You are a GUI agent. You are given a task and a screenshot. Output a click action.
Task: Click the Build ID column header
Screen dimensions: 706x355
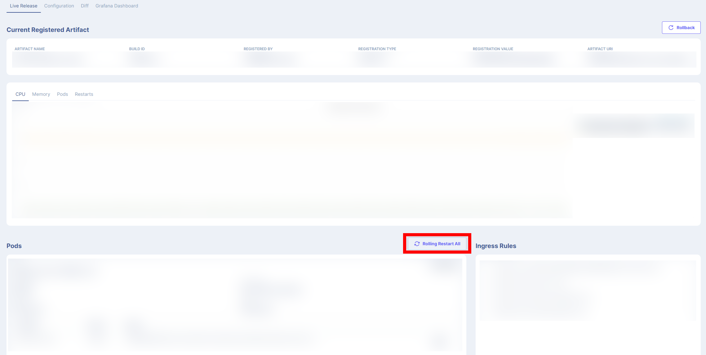(x=137, y=49)
